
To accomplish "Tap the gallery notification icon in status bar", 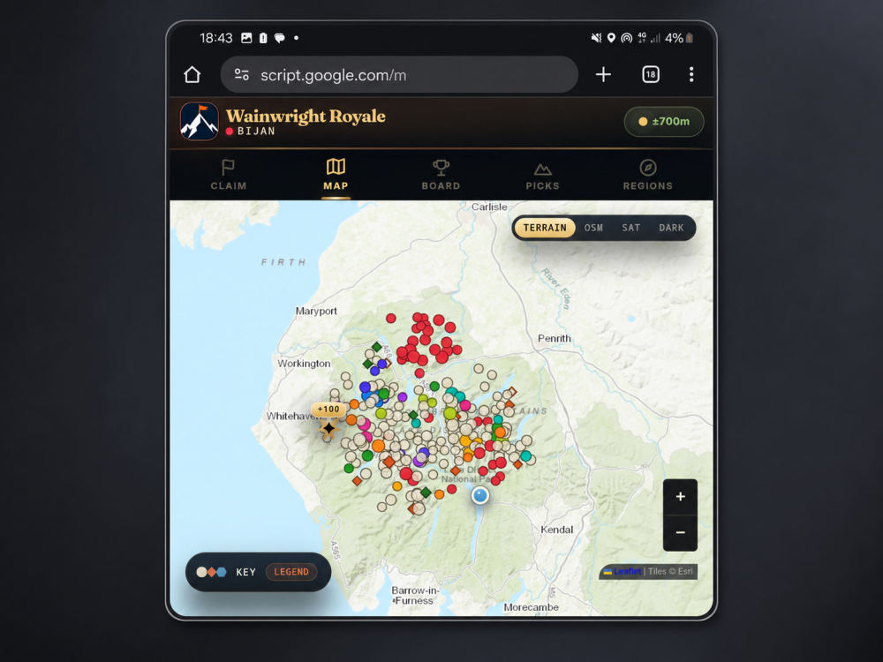I will click(246, 38).
